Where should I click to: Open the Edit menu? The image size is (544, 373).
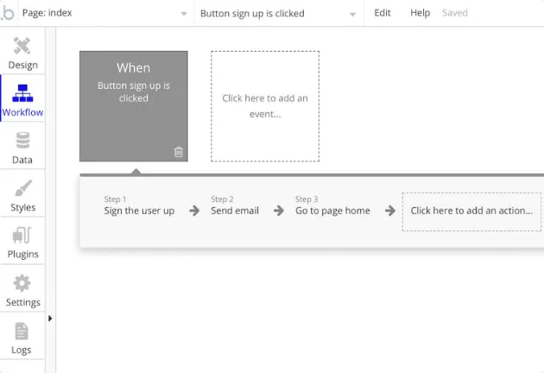(x=383, y=13)
